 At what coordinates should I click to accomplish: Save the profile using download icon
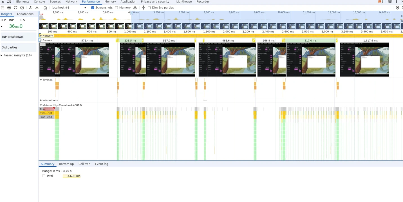pos(37,8)
